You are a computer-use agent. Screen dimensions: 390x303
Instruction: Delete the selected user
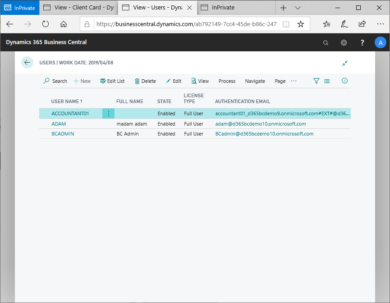145,81
